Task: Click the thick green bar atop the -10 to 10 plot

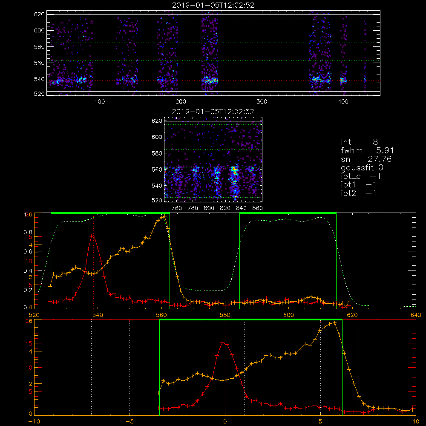Action: (251, 320)
